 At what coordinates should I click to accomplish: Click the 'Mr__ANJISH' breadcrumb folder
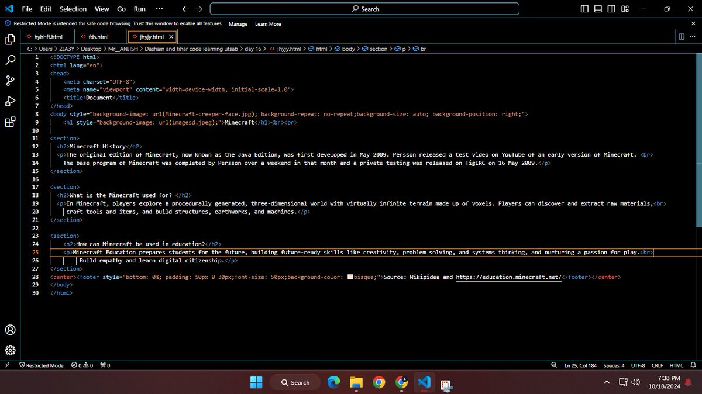[123, 49]
